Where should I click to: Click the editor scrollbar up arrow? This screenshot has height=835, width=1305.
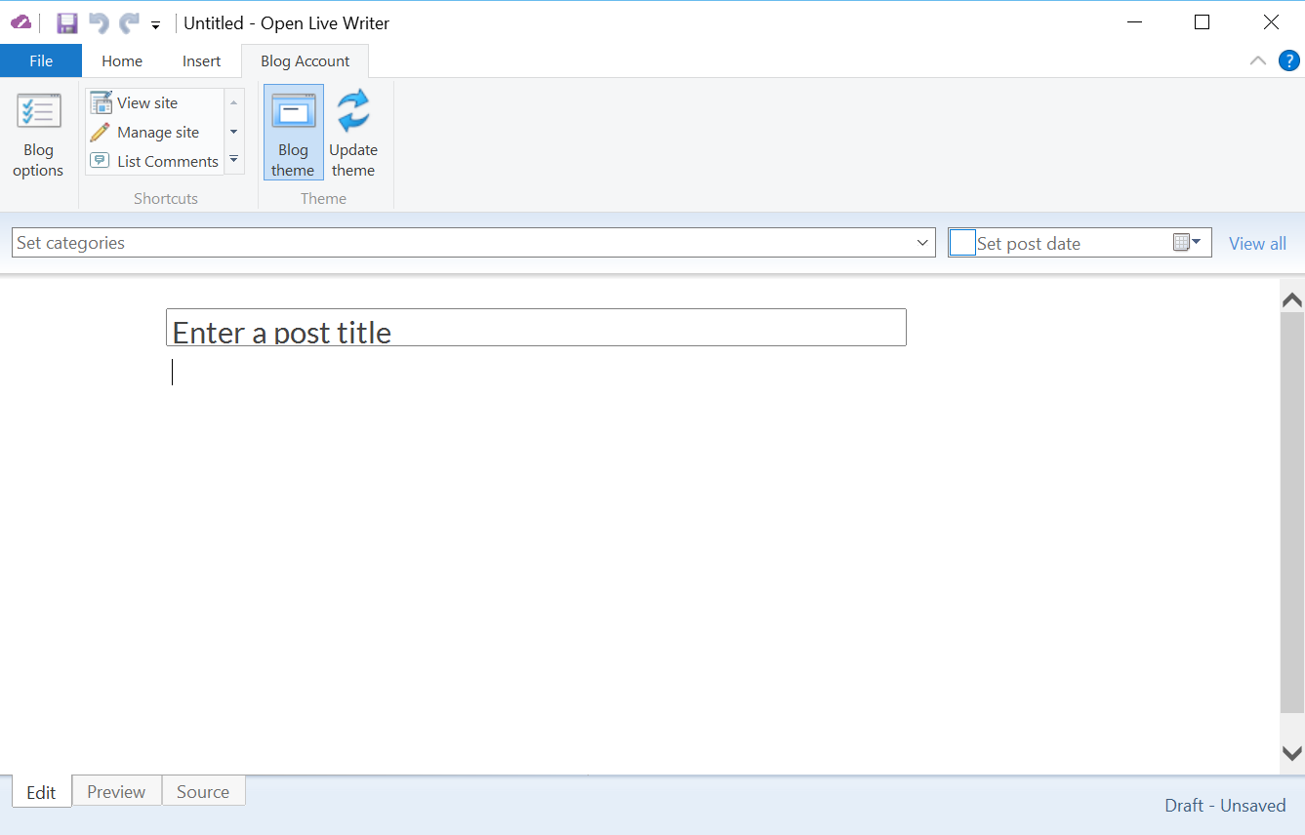[1292, 299]
